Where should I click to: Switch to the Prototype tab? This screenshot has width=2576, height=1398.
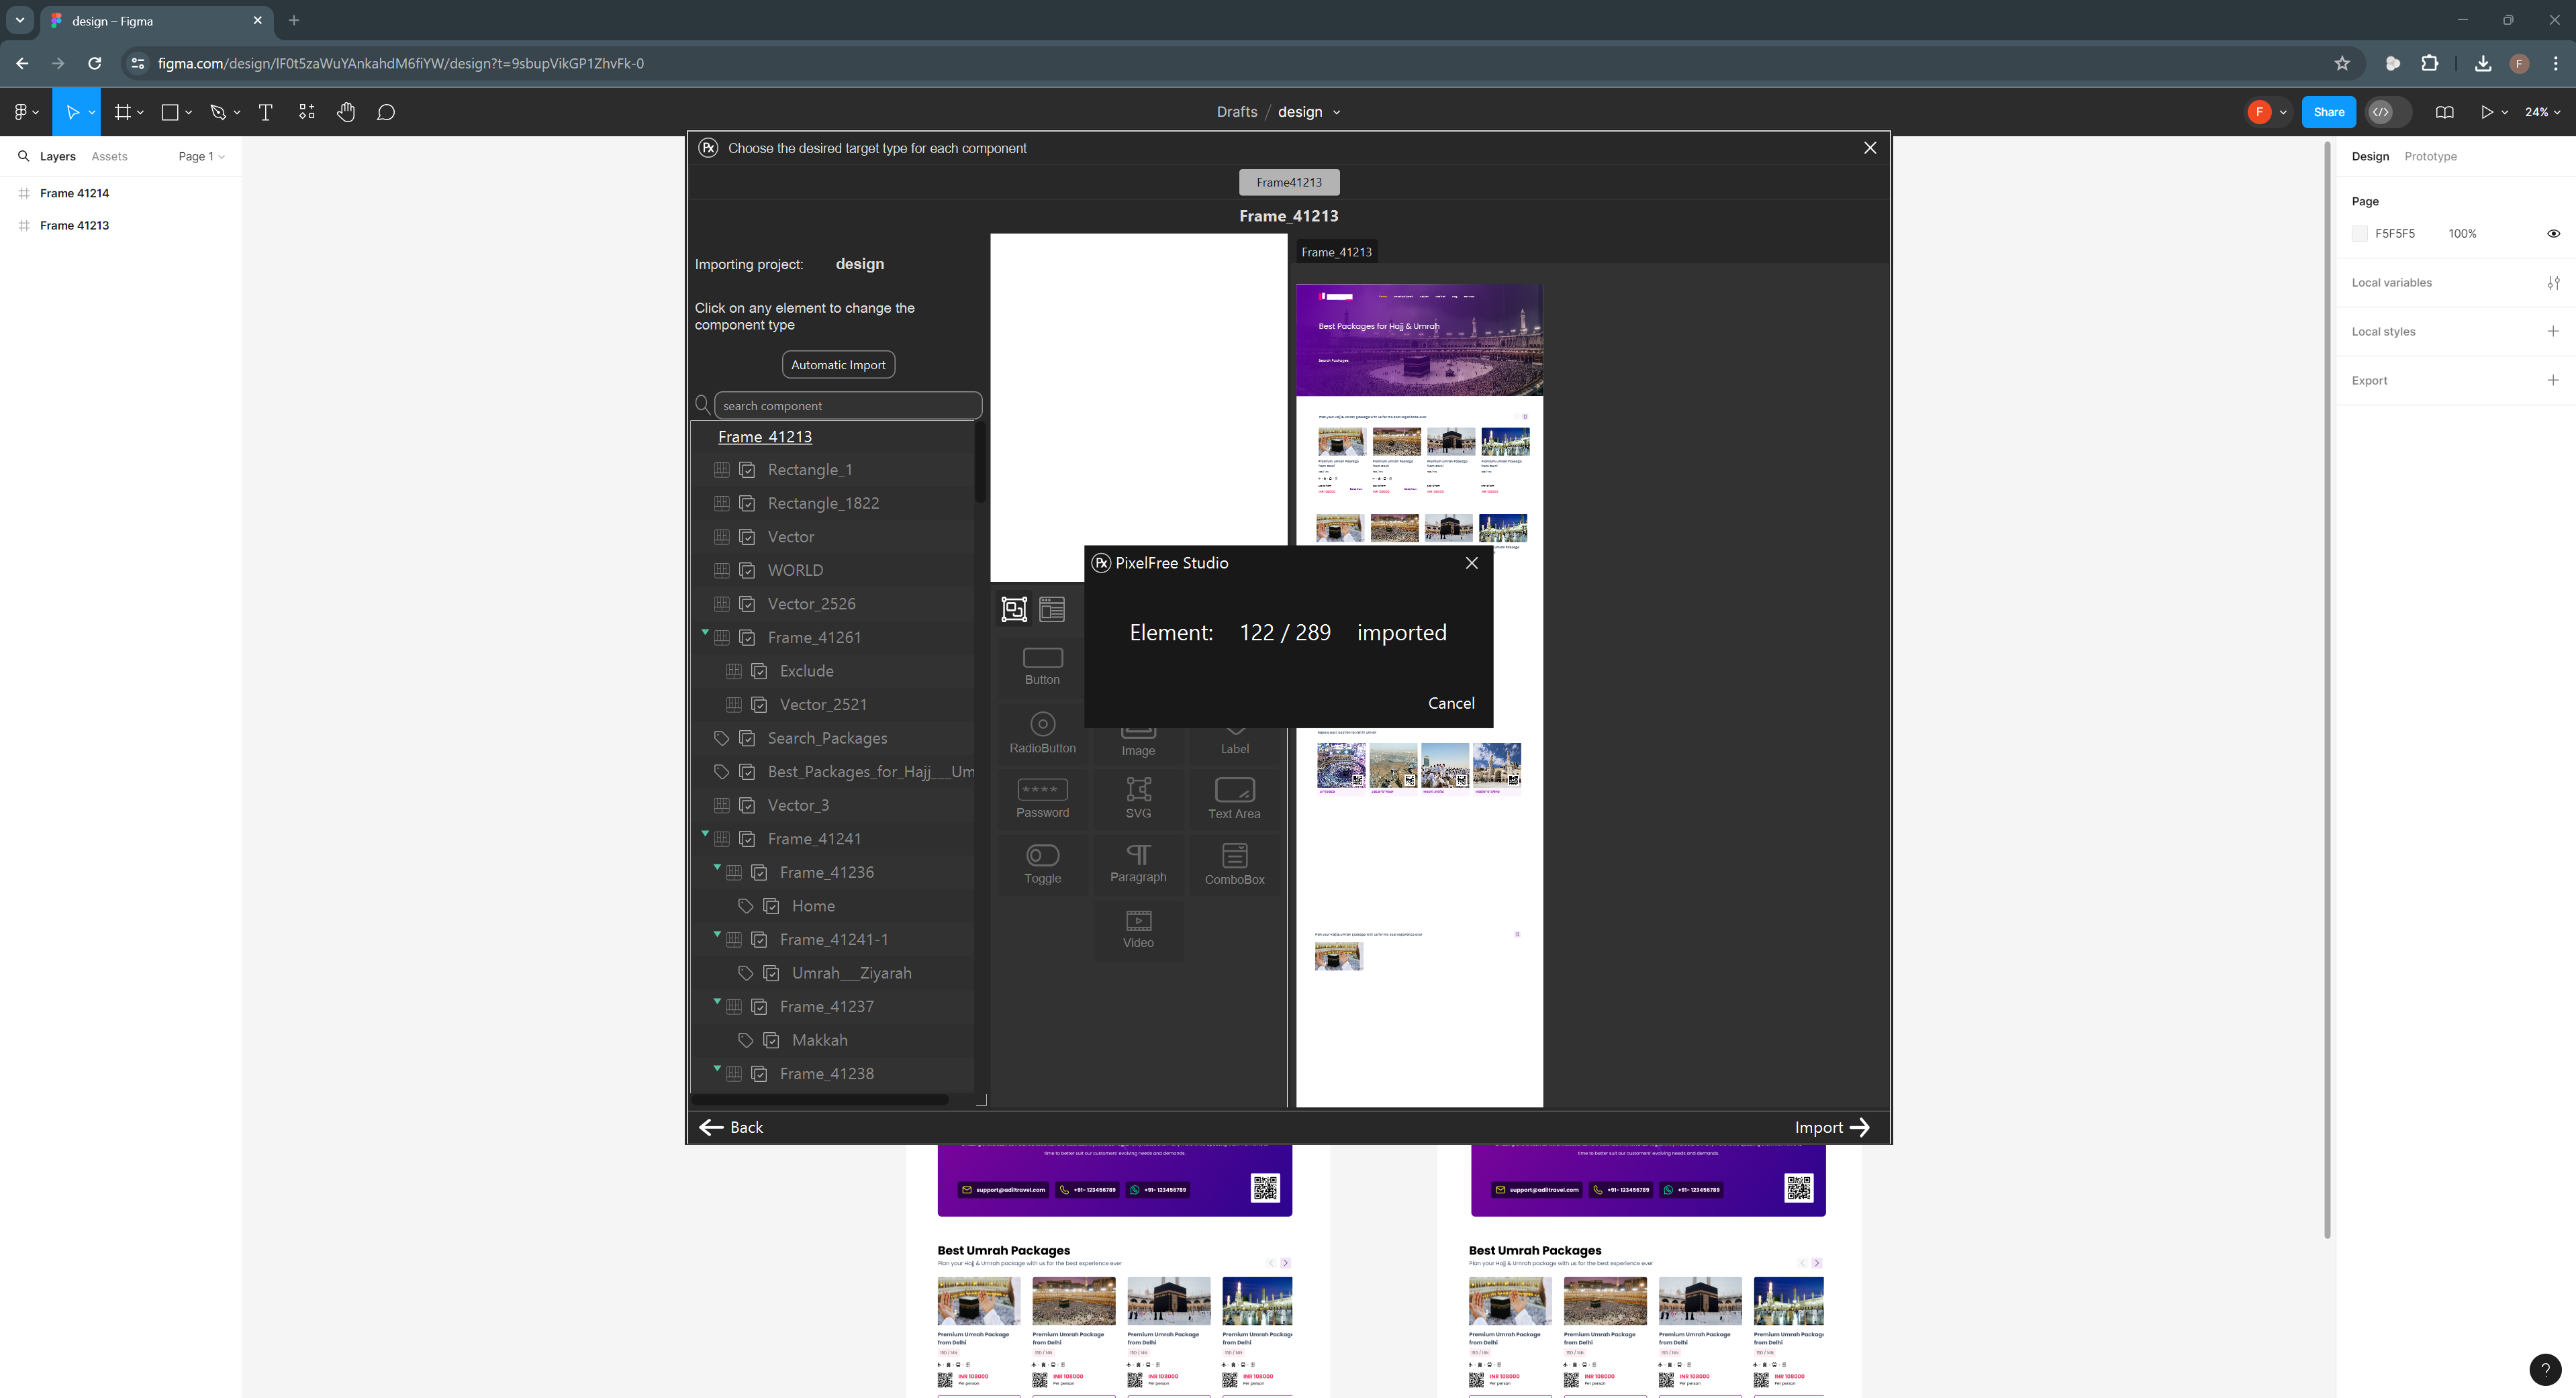pos(2430,156)
